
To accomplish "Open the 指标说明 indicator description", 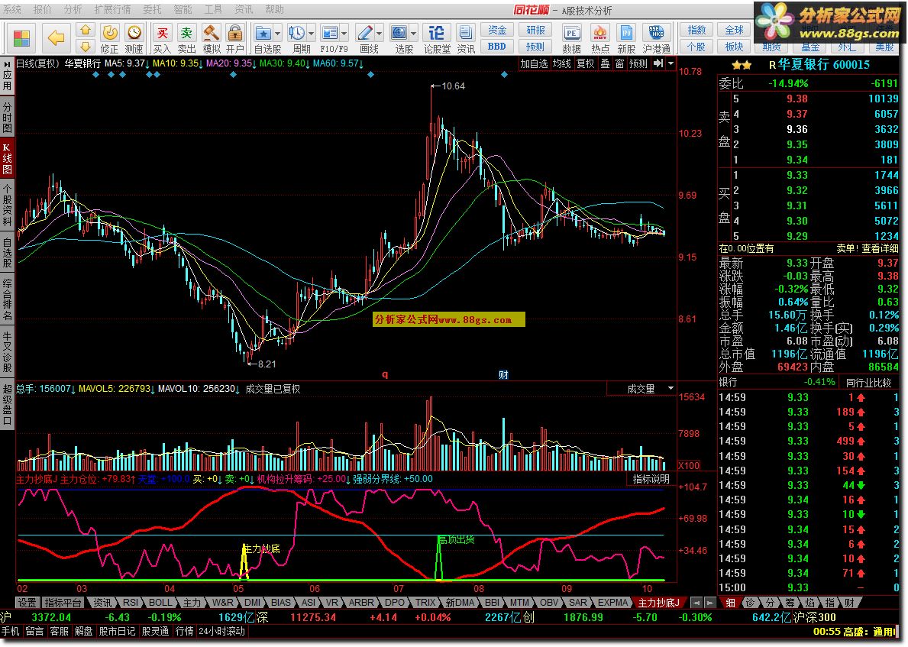I will [x=651, y=479].
